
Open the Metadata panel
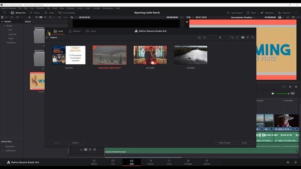267,13
